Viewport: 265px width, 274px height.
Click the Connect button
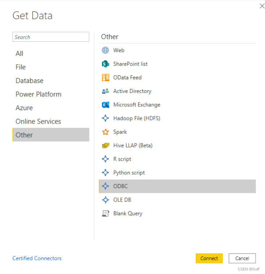pos(209,258)
